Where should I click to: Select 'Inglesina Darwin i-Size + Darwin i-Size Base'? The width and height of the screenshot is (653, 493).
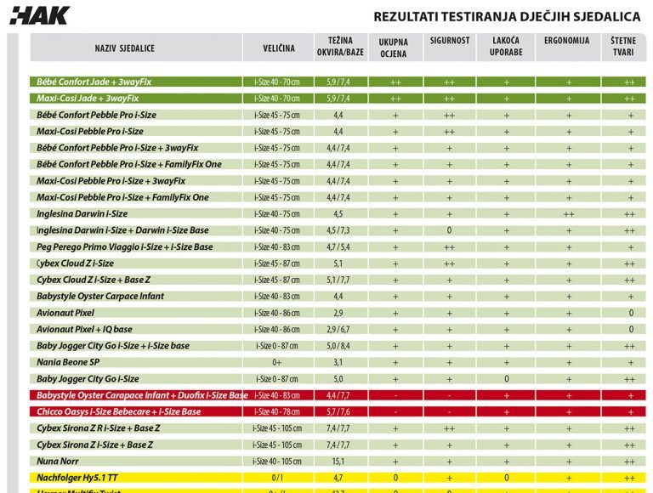338,230
